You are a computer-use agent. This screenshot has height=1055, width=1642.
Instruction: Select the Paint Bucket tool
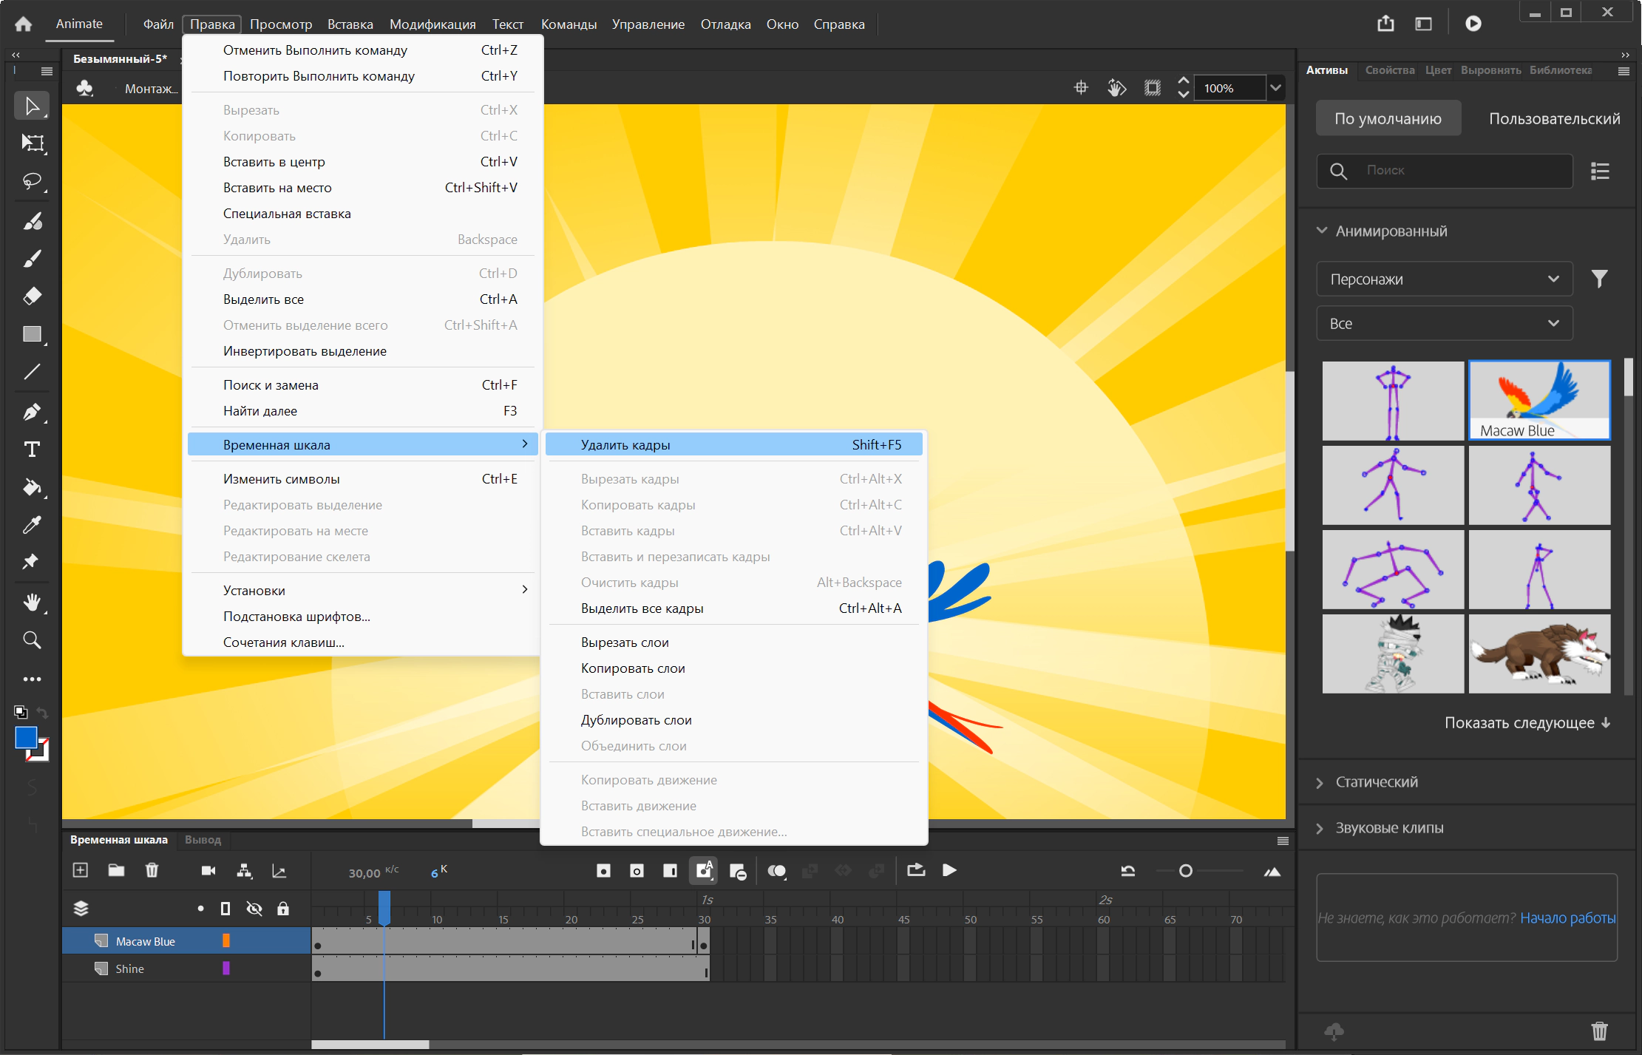point(32,487)
